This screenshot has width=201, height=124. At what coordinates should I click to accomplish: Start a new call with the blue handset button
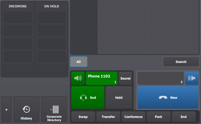pyautogui.click(x=168, y=98)
